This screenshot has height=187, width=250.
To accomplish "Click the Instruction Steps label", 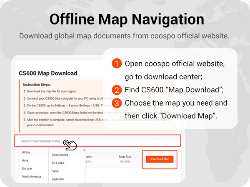I will (37, 84).
